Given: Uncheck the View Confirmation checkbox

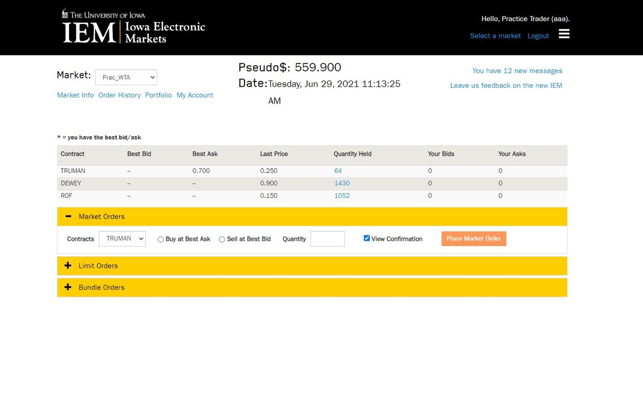Looking at the screenshot, I should [x=367, y=238].
